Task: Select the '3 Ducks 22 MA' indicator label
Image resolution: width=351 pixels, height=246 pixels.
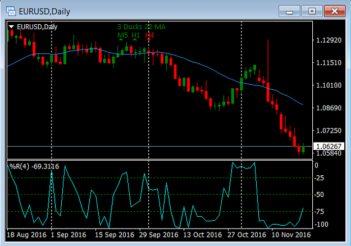Action: point(142,27)
